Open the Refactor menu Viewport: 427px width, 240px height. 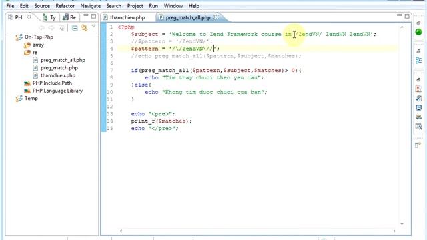[65, 6]
